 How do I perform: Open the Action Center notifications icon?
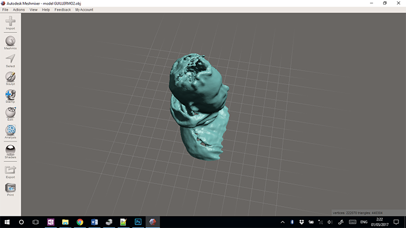(396, 222)
